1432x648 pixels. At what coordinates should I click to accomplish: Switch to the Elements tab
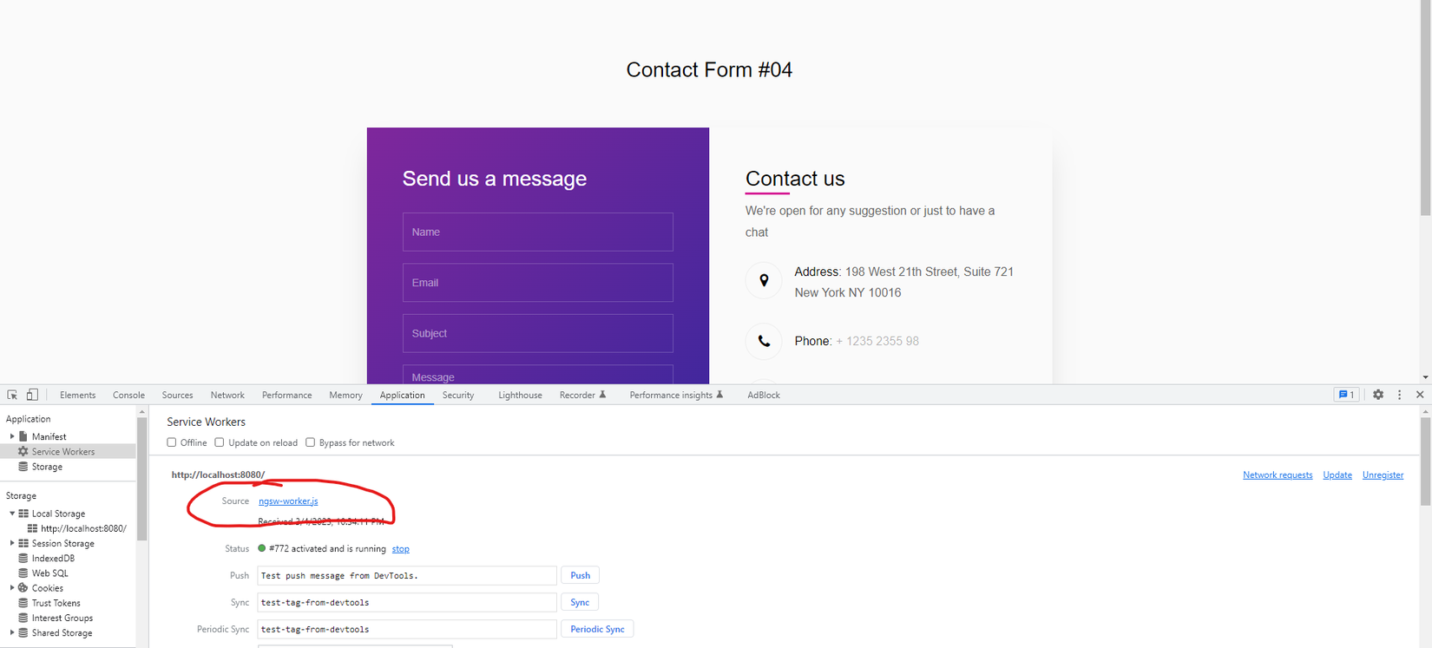(x=78, y=395)
